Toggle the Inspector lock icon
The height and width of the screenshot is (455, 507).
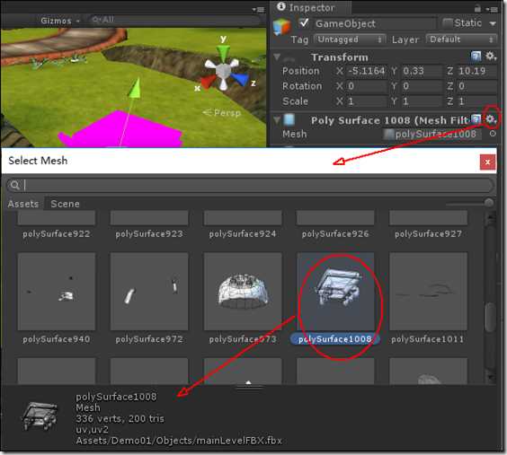477,8
